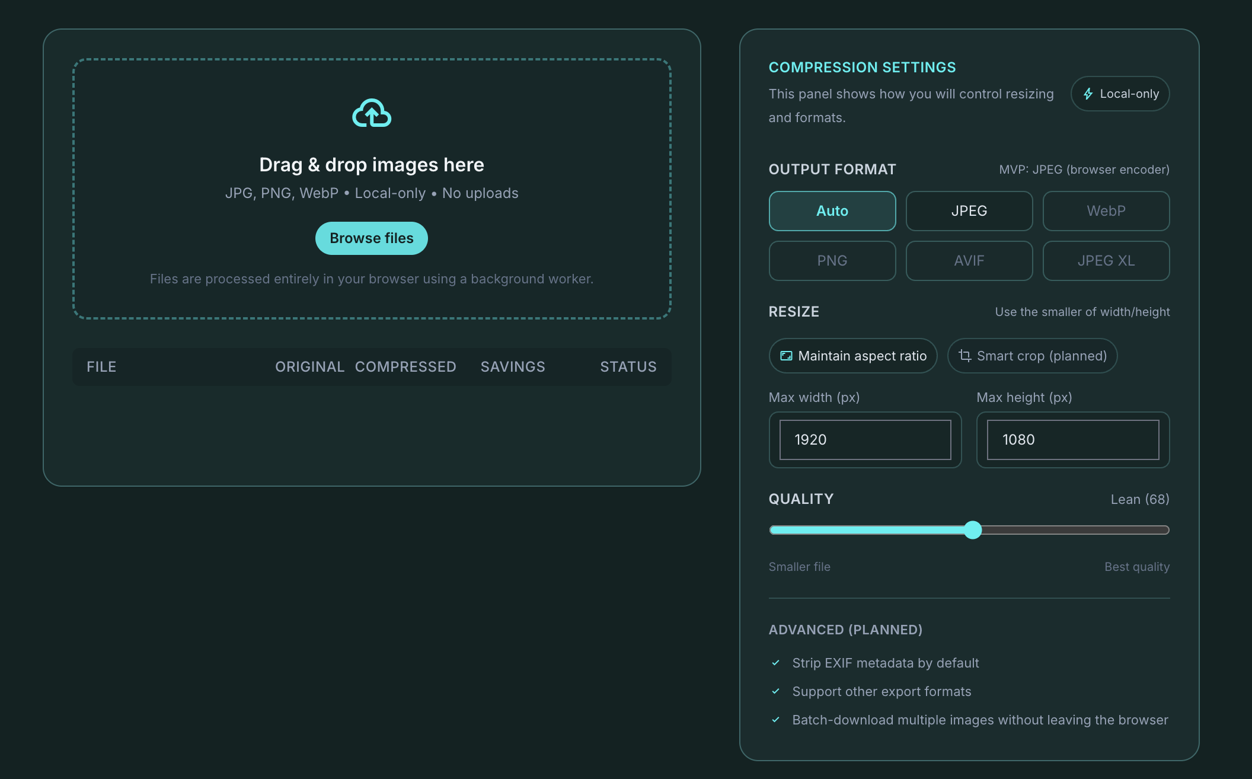Click the checkmark beside Batch-download multiple images

[775, 720]
